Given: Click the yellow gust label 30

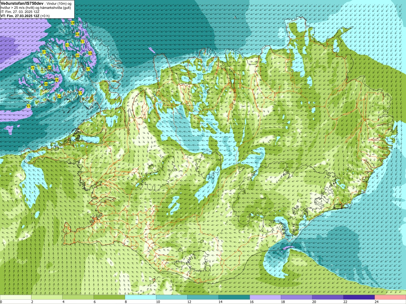Looking at the screenshot, I should 77,55.
